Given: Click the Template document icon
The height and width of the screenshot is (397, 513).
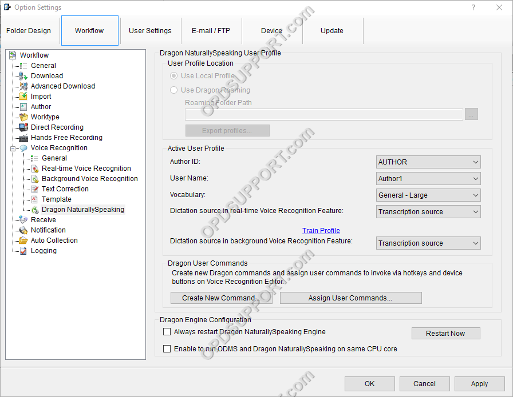Looking at the screenshot, I should coord(35,199).
